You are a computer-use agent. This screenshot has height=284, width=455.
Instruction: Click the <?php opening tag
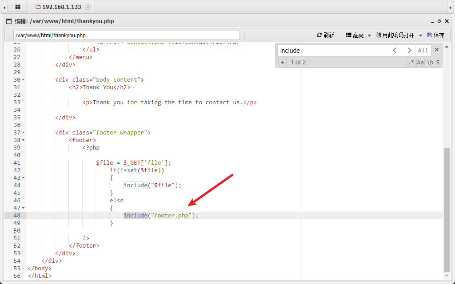coord(91,147)
